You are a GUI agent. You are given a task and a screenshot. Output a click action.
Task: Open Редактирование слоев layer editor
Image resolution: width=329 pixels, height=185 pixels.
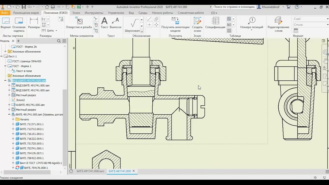278,24
